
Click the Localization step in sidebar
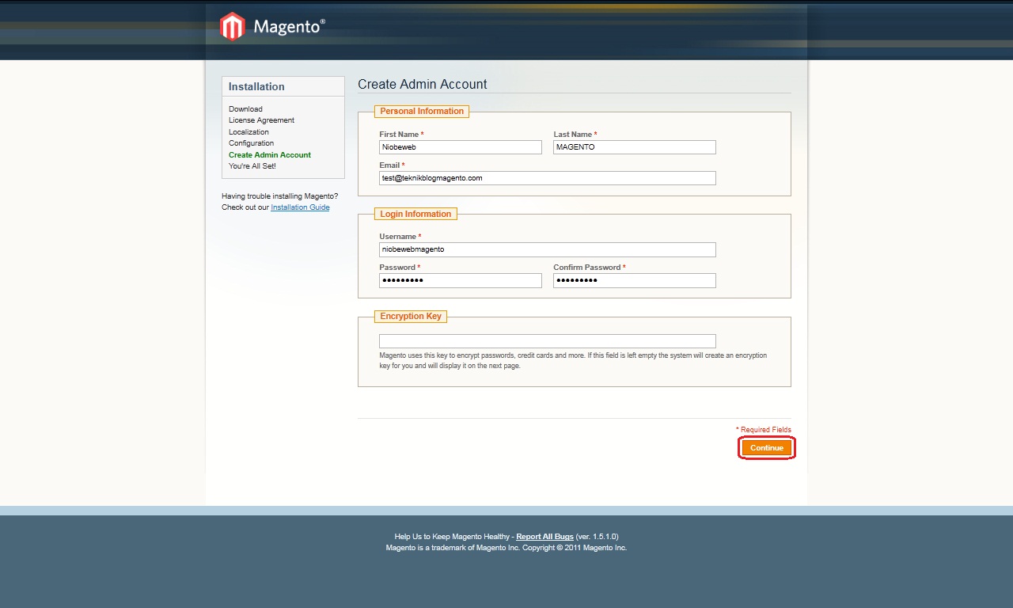(x=249, y=132)
